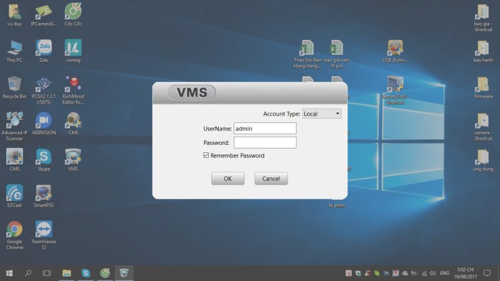Select the FactoryTool shortcut icon

click(x=396, y=90)
